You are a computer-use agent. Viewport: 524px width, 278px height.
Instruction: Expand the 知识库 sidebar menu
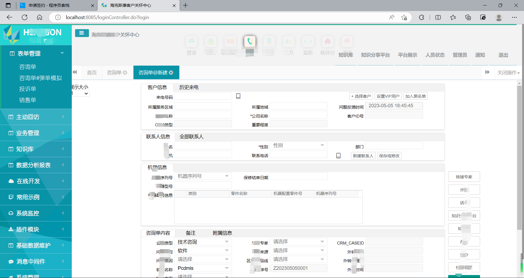pos(36,149)
